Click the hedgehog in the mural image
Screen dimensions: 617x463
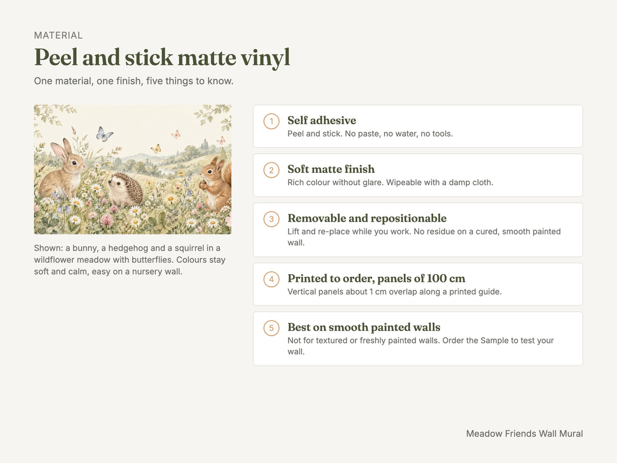click(125, 189)
